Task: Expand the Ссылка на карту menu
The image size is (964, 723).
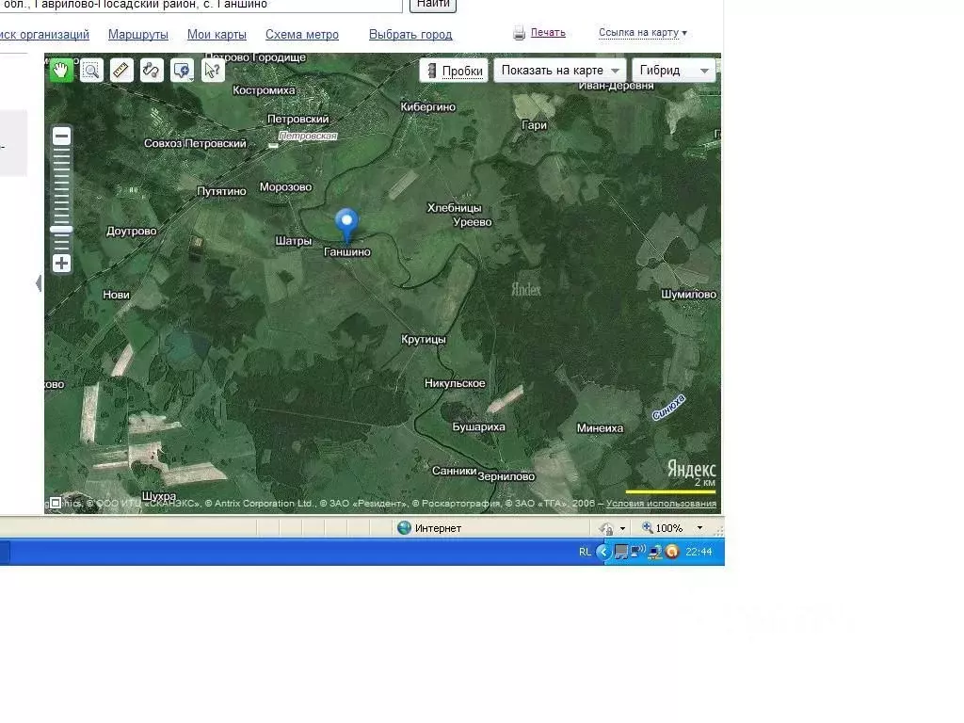Action: pyautogui.click(x=642, y=33)
